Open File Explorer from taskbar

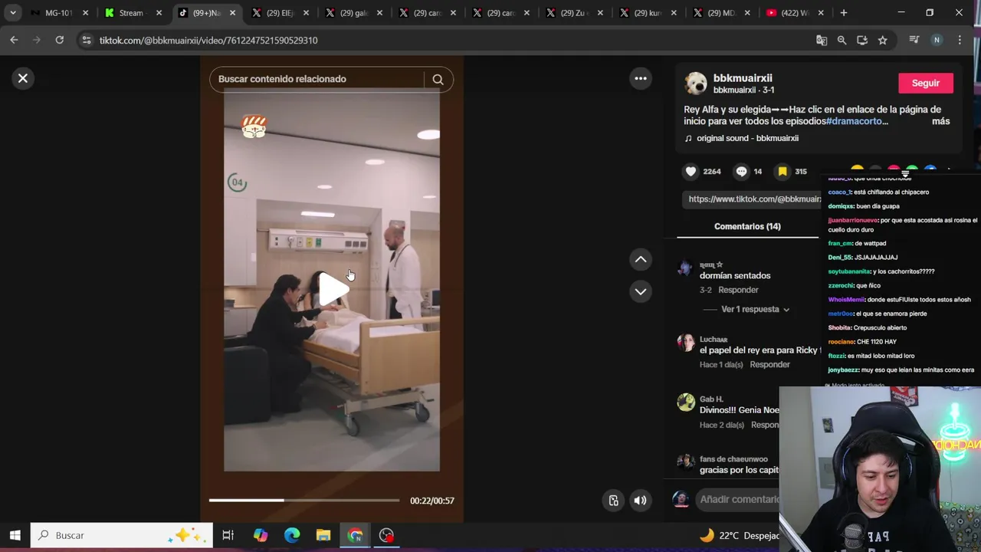coord(323,535)
